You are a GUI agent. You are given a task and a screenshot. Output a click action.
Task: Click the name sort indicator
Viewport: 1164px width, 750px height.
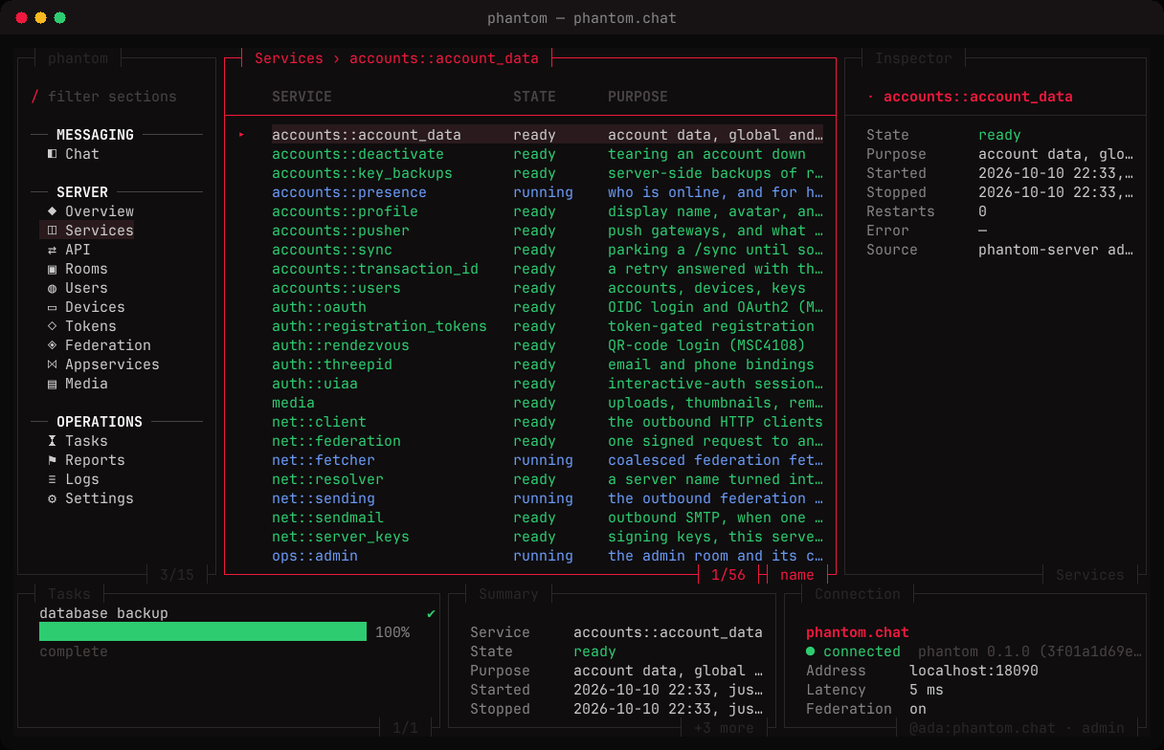pyautogui.click(x=797, y=575)
